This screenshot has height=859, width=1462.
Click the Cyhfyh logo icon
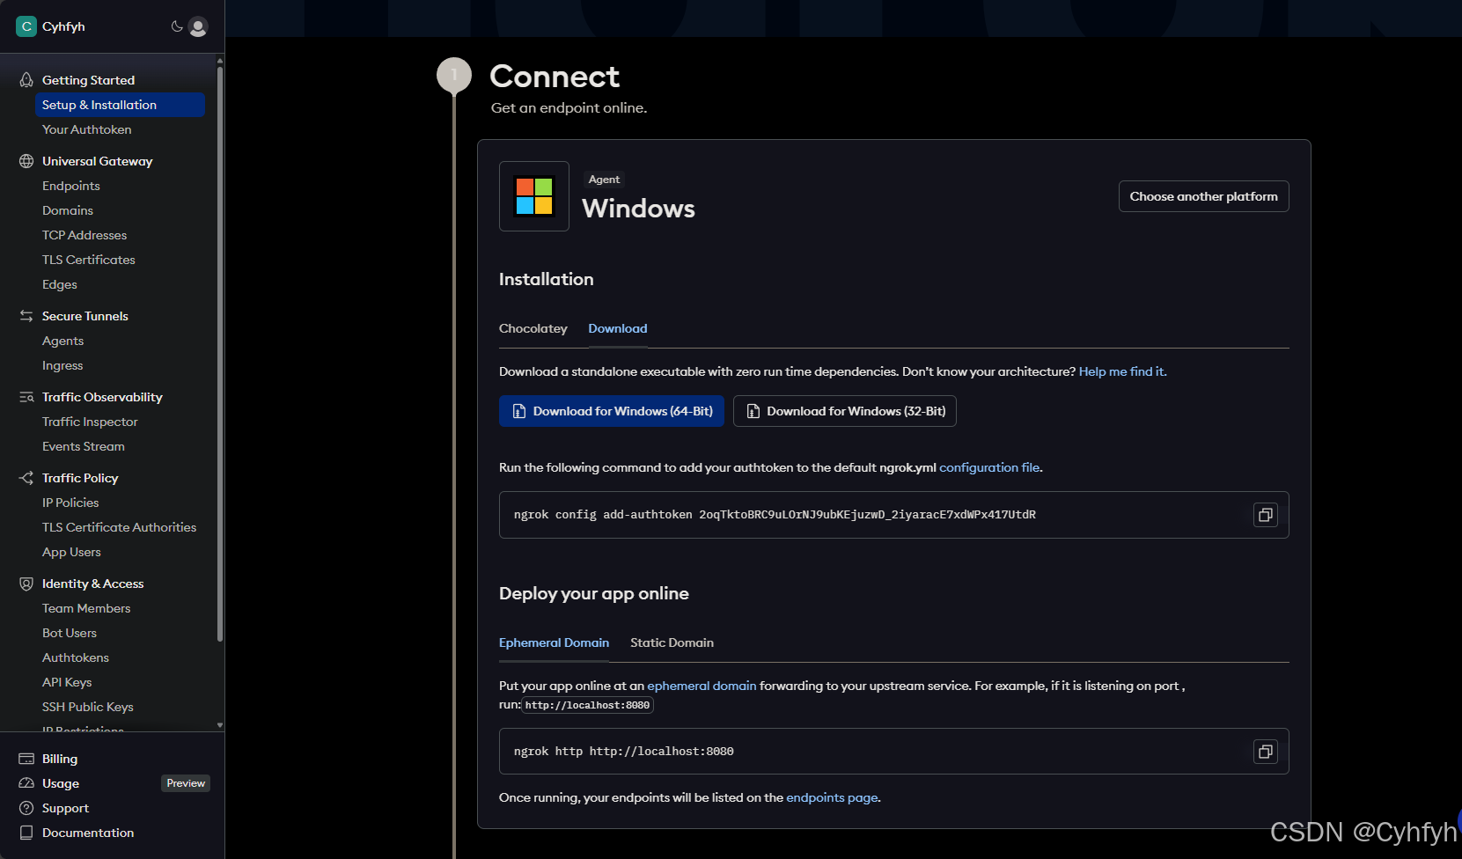click(x=26, y=26)
